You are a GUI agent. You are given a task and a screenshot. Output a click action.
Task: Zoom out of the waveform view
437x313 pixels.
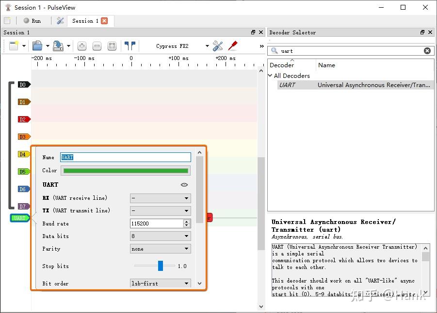[x=97, y=46]
